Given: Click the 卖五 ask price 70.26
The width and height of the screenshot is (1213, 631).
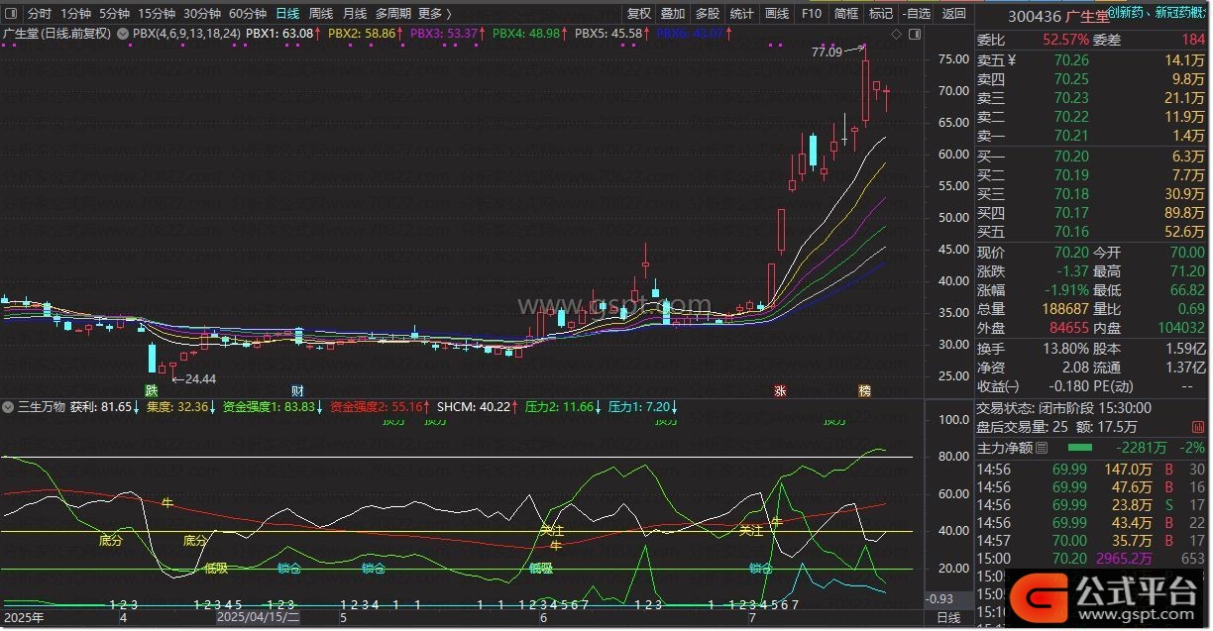Looking at the screenshot, I should coord(1071,60).
